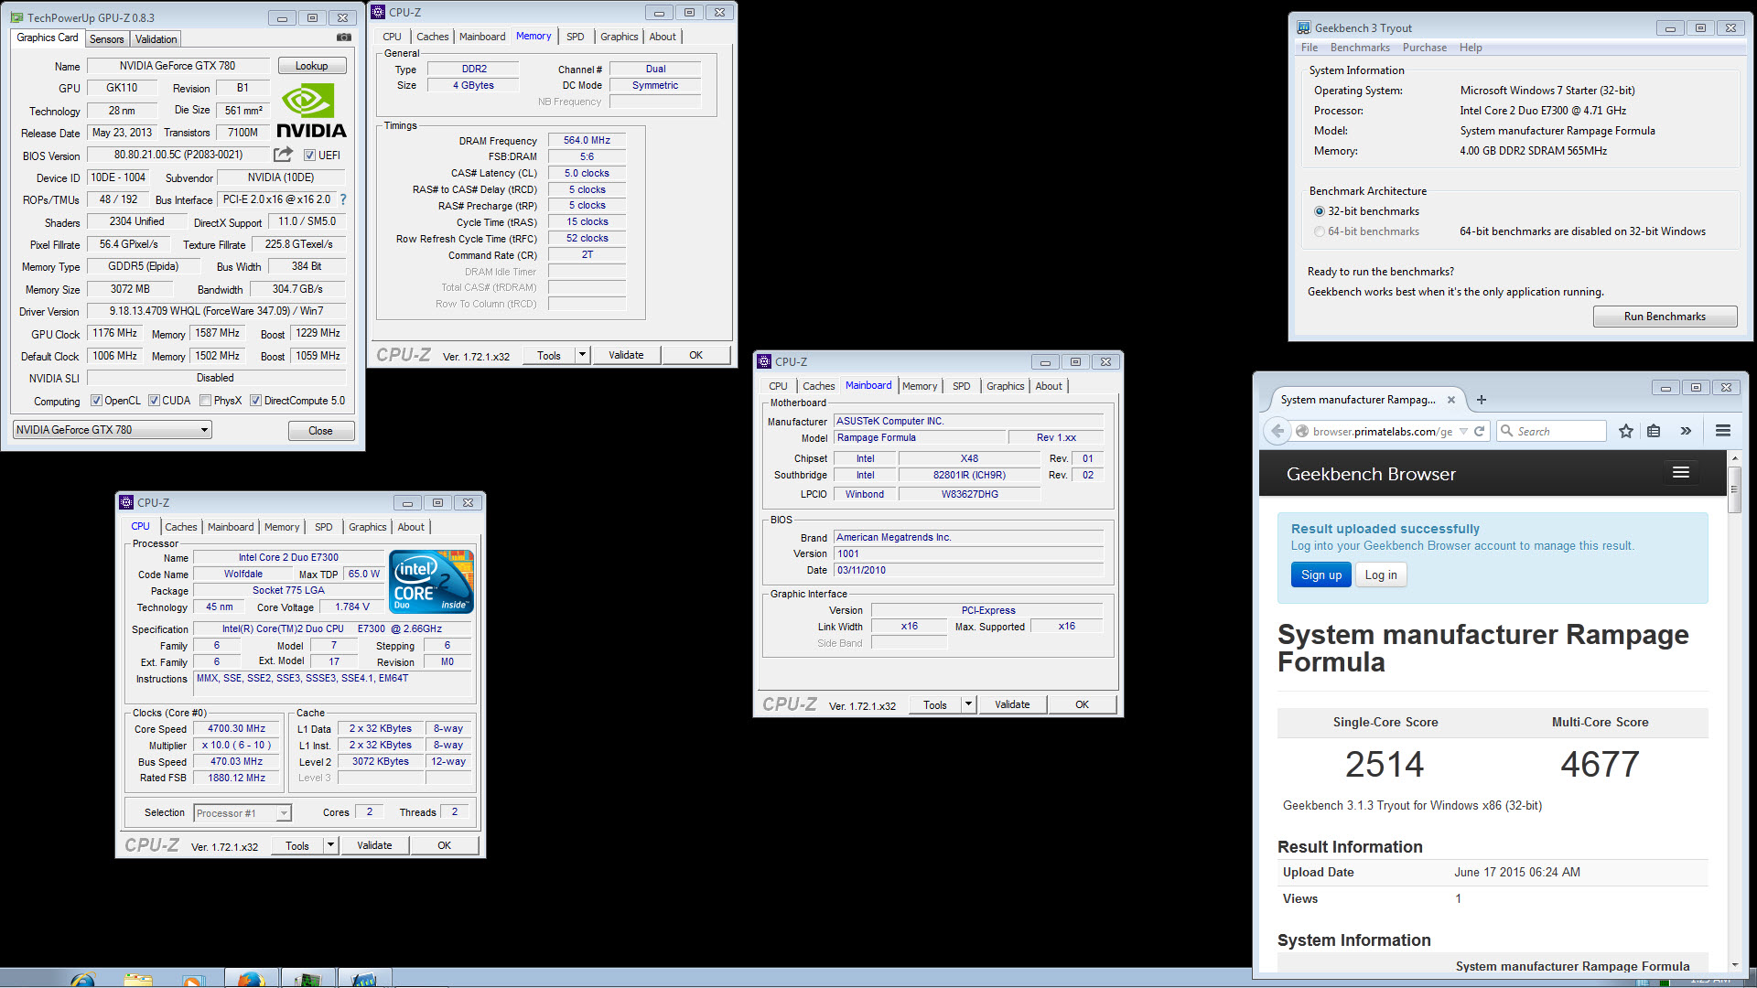
Task: Open the Help menu in Geekbench
Action: 1470,48
